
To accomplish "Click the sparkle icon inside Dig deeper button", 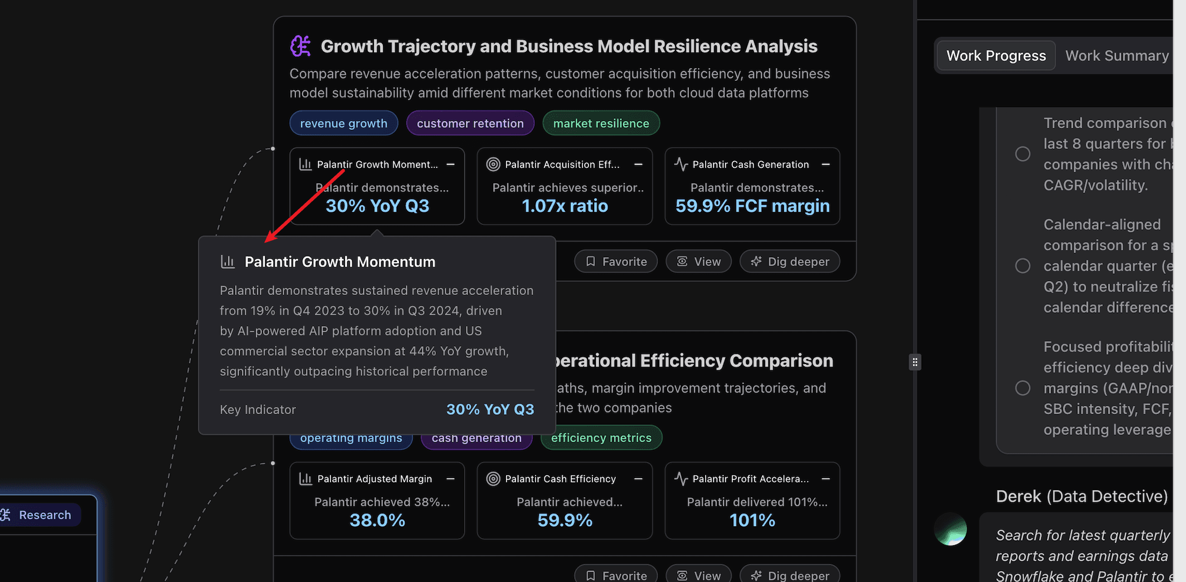I will 756,261.
